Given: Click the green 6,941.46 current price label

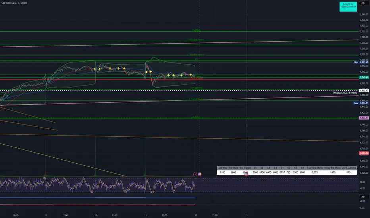Looking at the screenshot, I should (364, 77).
